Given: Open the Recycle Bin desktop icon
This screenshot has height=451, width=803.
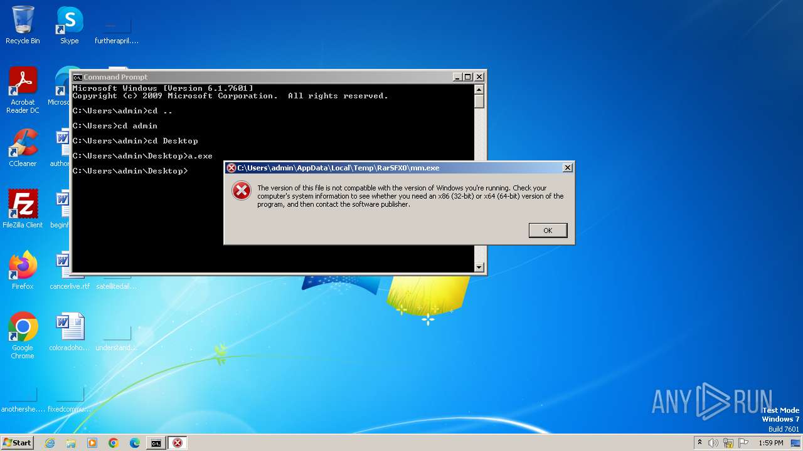Looking at the screenshot, I should [23, 25].
